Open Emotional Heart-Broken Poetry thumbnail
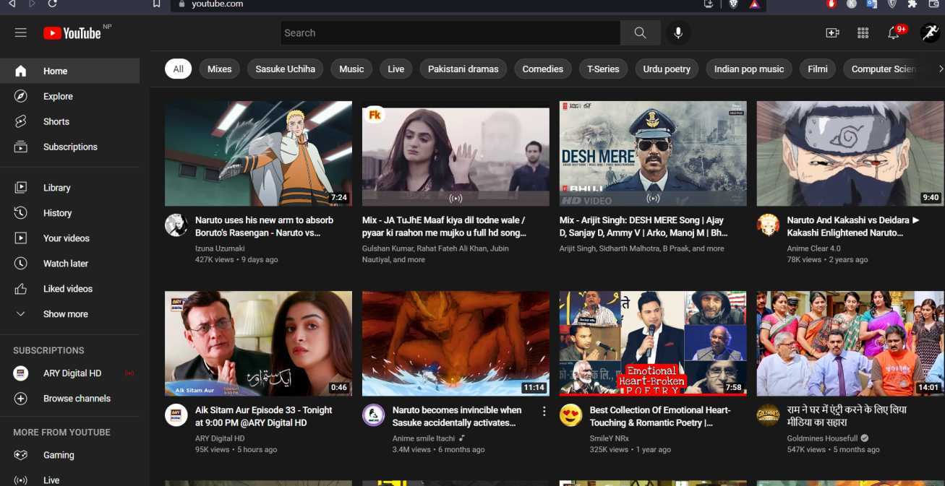The image size is (945, 486). pos(653,344)
